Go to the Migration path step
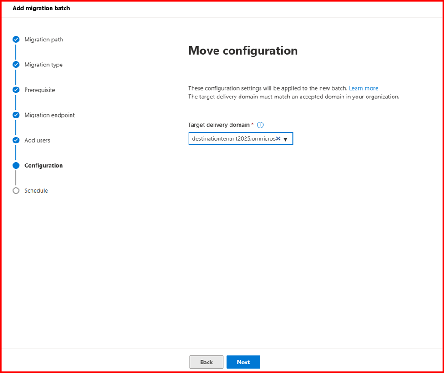This screenshot has height=373, width=444. [x=44, y=40]
